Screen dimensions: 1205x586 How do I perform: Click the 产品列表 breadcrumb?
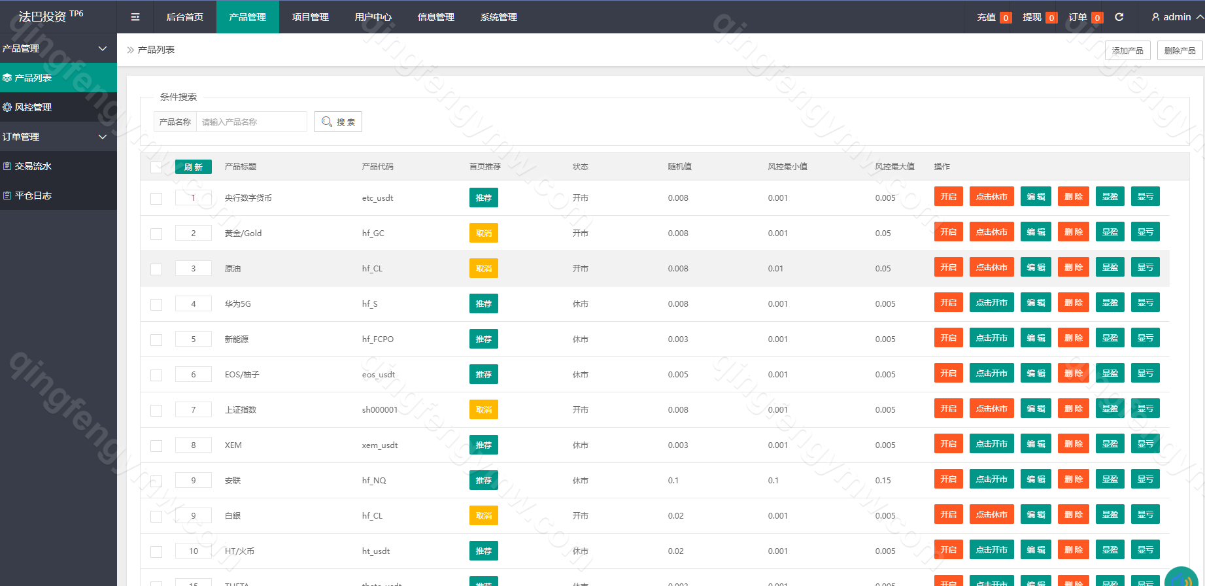point(156,50)
